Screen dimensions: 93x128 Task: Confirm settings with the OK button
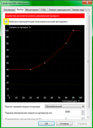(x=46, y=124)
